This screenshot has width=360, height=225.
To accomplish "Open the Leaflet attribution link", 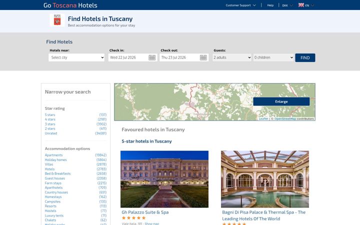I will pyautogui.click(x=263, y=118).
